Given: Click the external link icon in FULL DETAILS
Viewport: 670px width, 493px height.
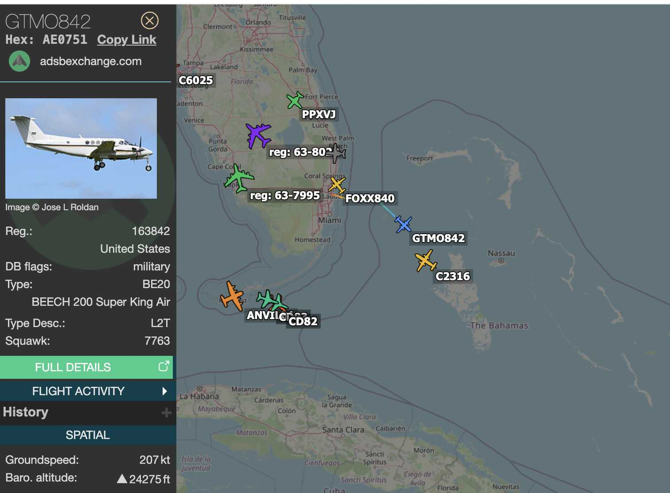Looking at the screenshot, I should click(x=164, y=366).
